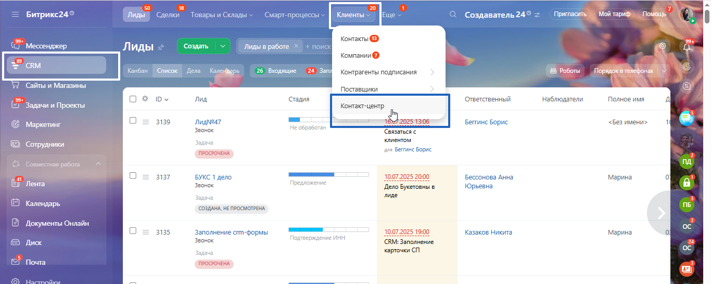Click the Предложение stage bar for lead 3137
Image resolution: width=711 pixels, height=284 pixels.
click(x=328, y=175)
